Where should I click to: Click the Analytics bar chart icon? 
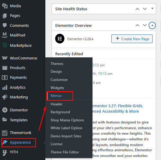5,87
